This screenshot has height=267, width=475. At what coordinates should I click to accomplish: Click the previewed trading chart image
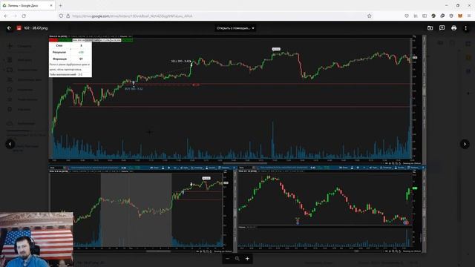pyautogui.click(x=237, y=144)
